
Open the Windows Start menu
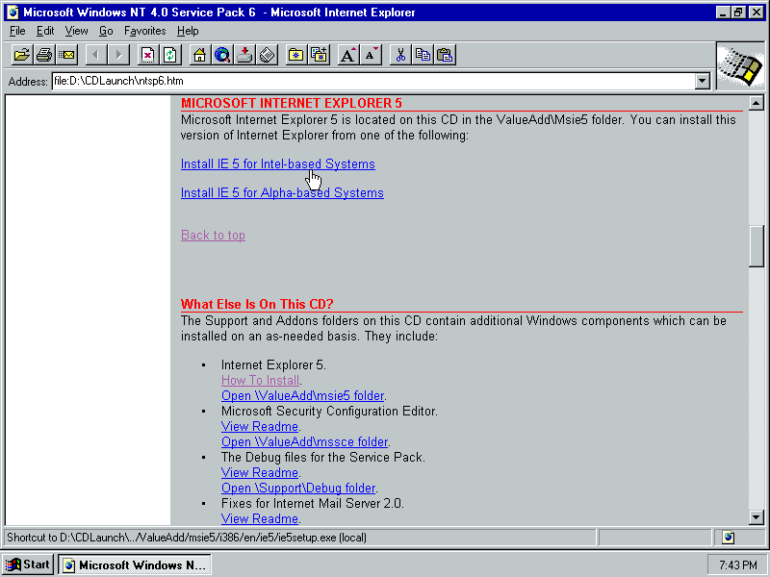click(x=28, y=564)
